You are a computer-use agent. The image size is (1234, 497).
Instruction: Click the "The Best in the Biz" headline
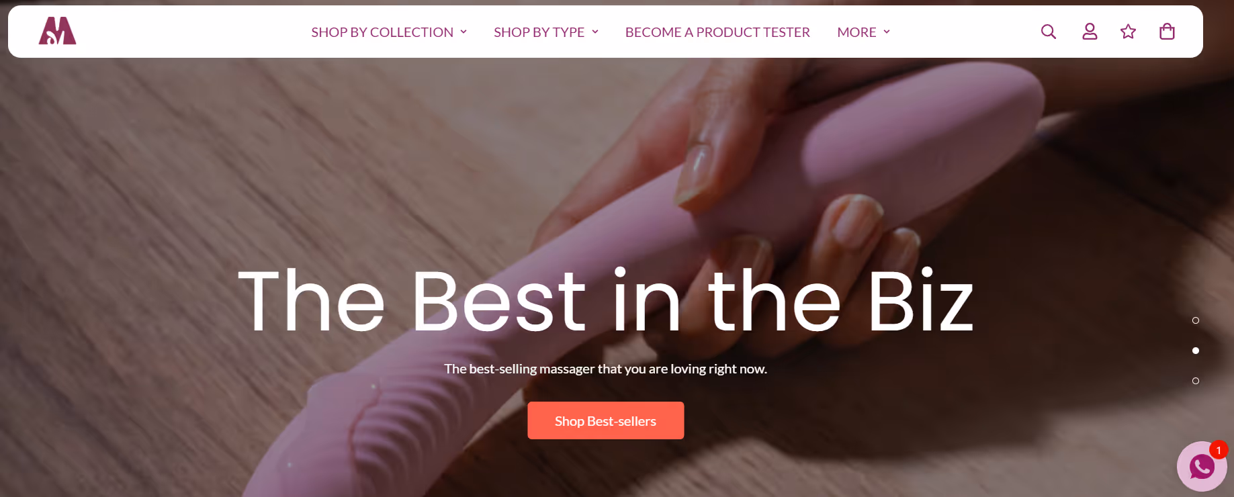pos(606,301)
